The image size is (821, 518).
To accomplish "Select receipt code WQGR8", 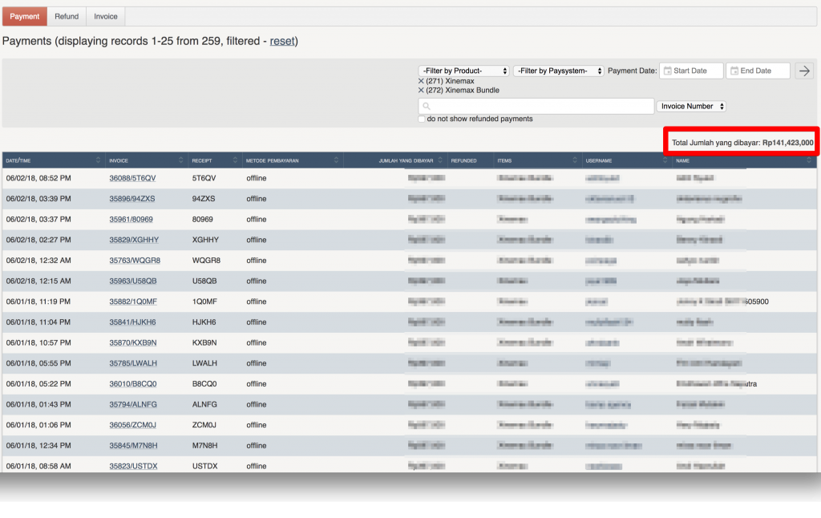I will coord(206,261).
